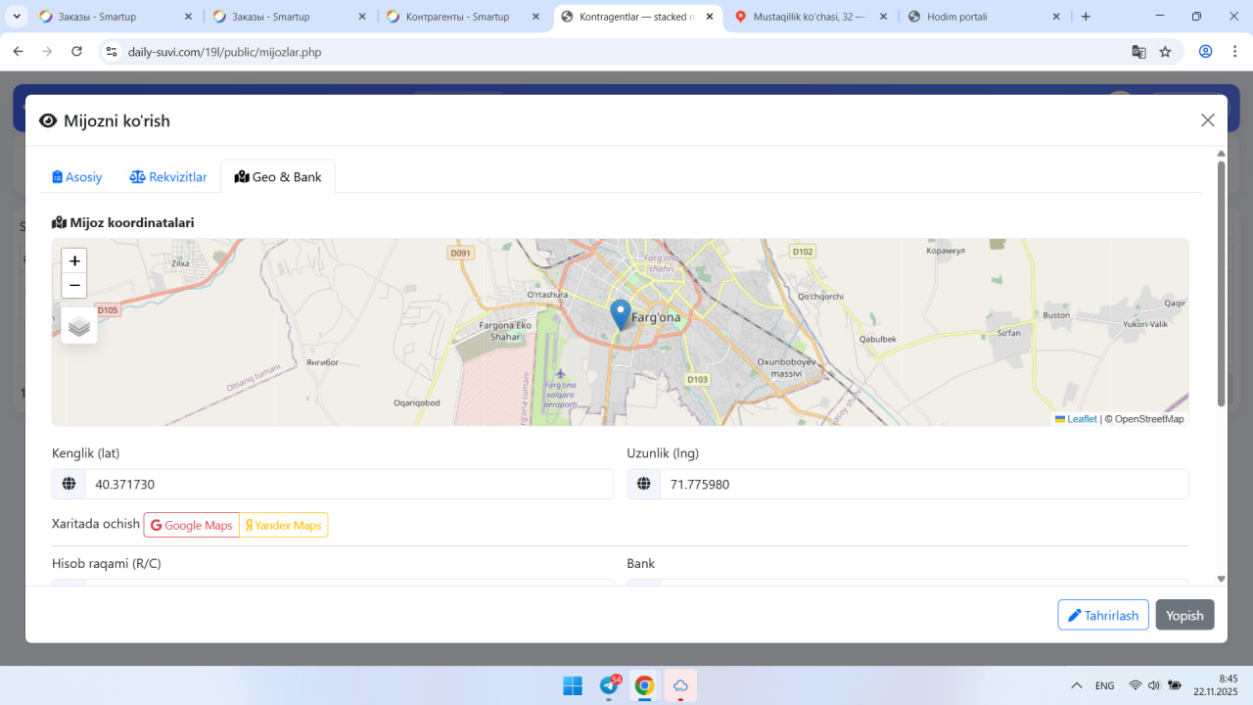Open the map layers control
The height and width of the screenshot is (705, 1253).
tap(79, 326)
